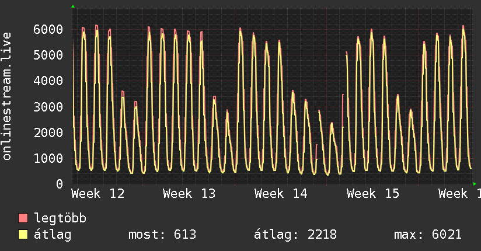The height and width of the screenshot is (251, 481).
Task: Click the green arrow at top of y-axis
Action: point(73,6)
